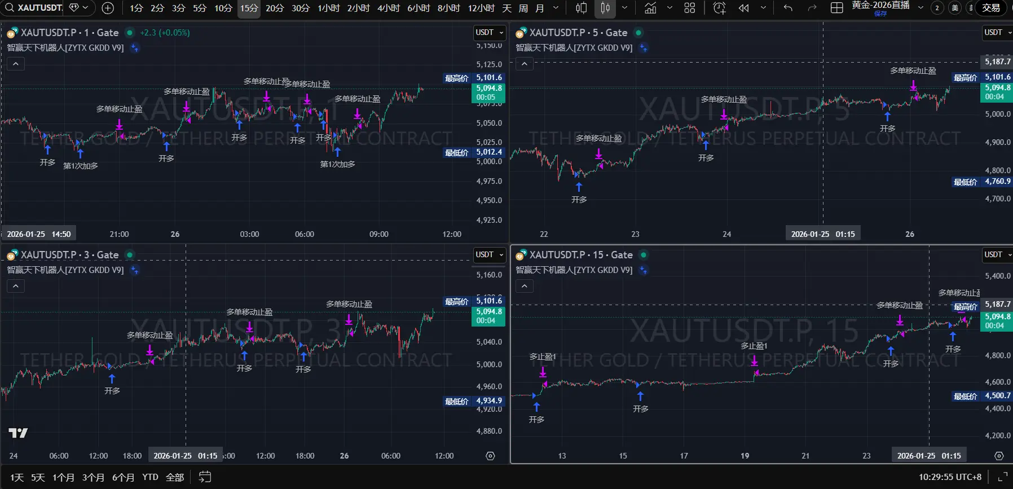This screenshot has width=1013, height=489.
Task: Add a symbol to compare with plus icon
Action: click(x=108, y=8)
